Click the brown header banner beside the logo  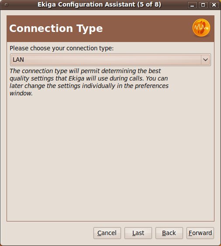(x=147, y=28)
